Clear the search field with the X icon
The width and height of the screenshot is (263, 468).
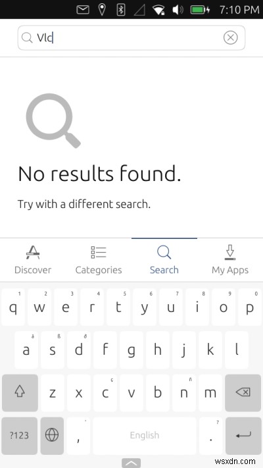coord(231,38)
